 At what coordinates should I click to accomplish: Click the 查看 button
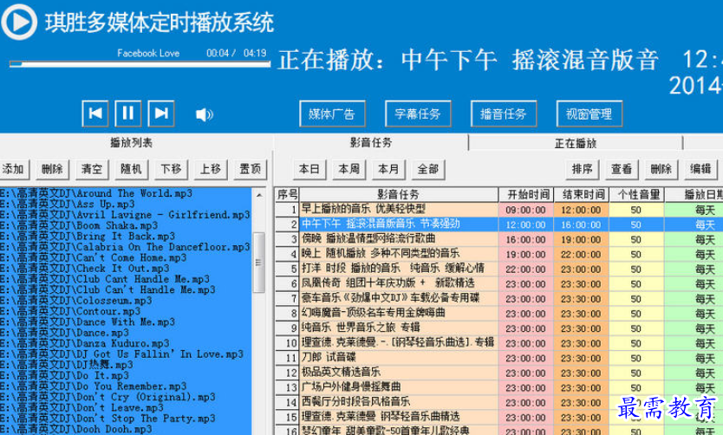click(622, 169)
